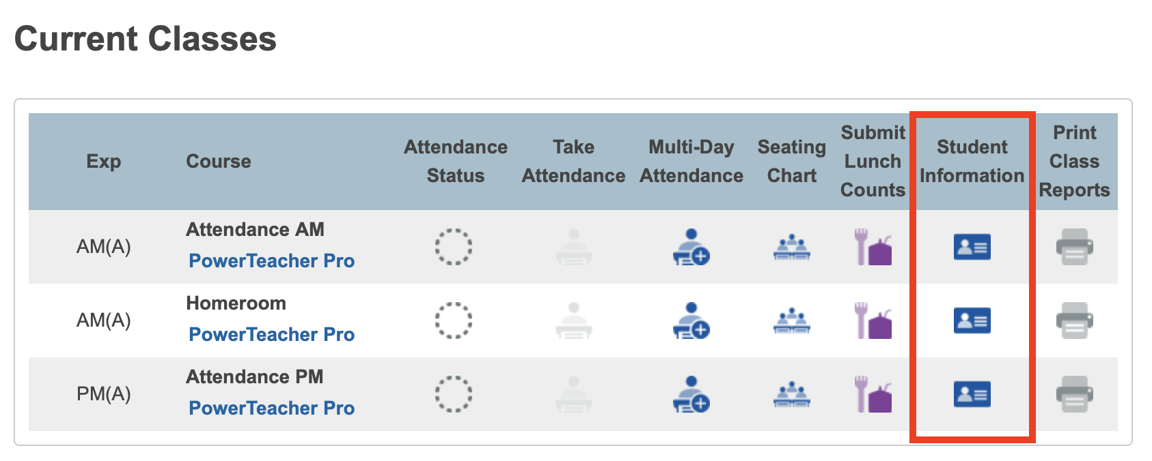Print Class Reports for Attendance AM
The width and height of the screenshot is (1152, 461).
pos(1074,248)
